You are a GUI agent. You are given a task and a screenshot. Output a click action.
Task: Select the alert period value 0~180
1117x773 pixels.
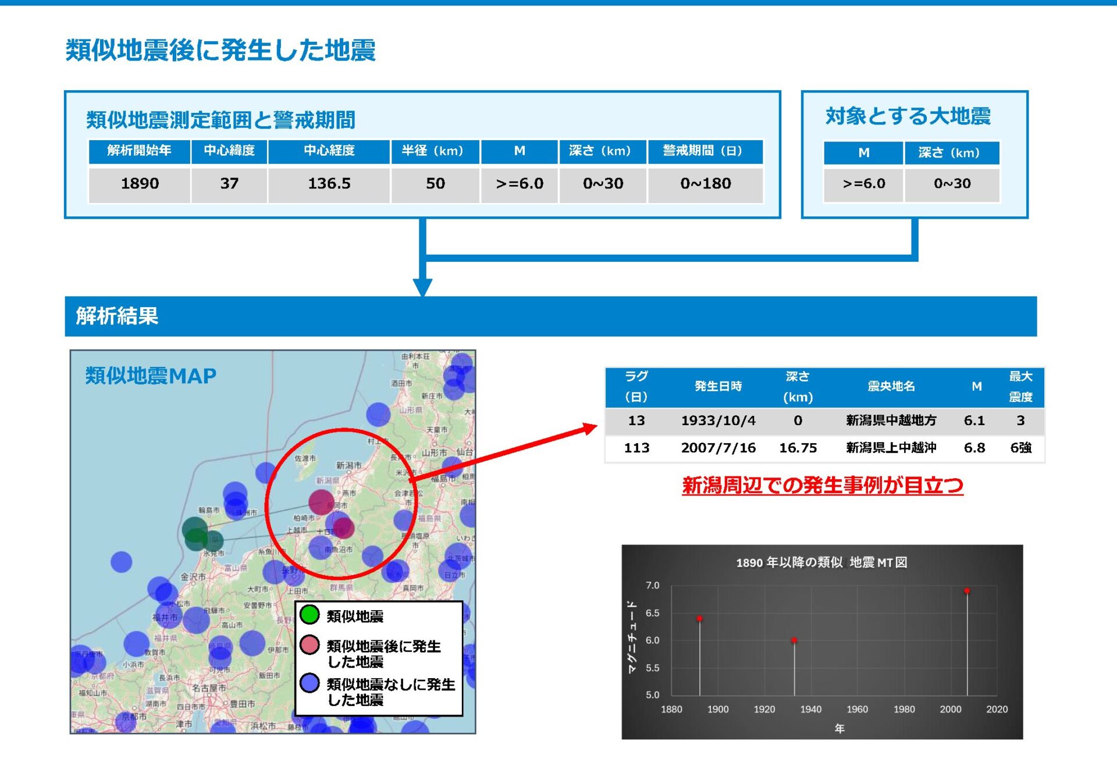coord(705,184)
